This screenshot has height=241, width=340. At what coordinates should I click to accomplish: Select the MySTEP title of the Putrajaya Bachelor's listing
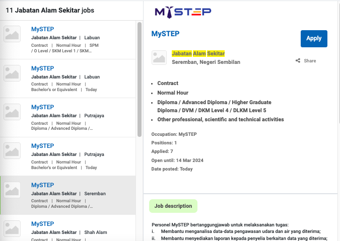point(42,146)
